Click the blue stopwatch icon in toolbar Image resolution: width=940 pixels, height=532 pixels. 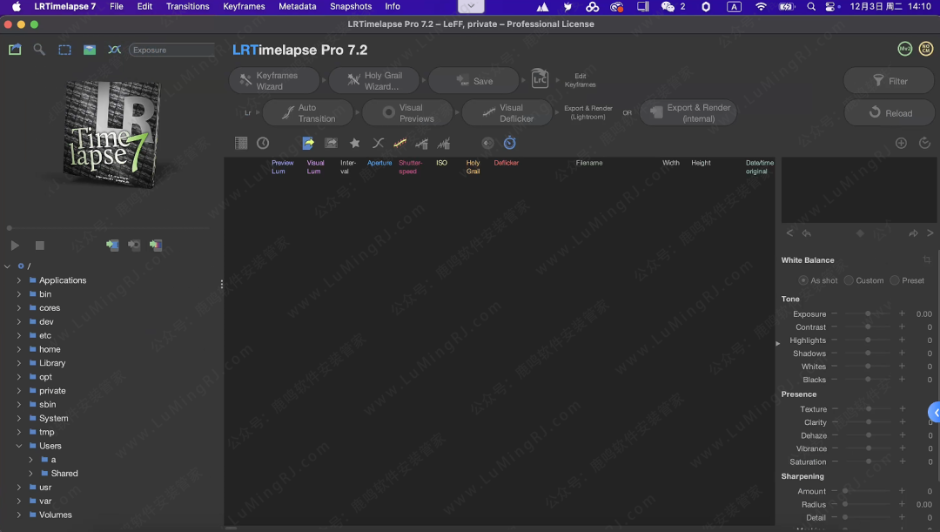click(x=510, y=143)
